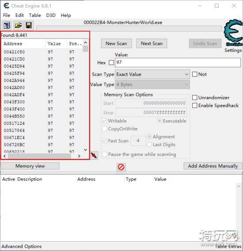Click the Address column header in results
The height and width of the screenshot is (251, 243).
pos(23,43)
